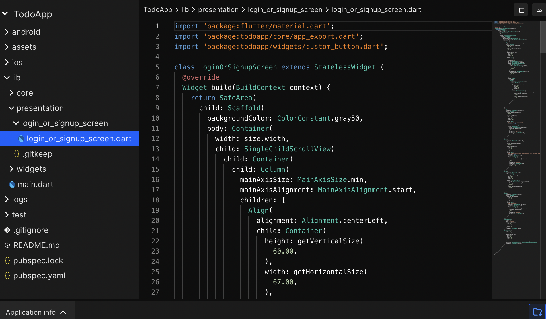Click login_or_signup_screen folder in the breadcrumb
Viewport: 546px width, 319px height.
[285, 10]
